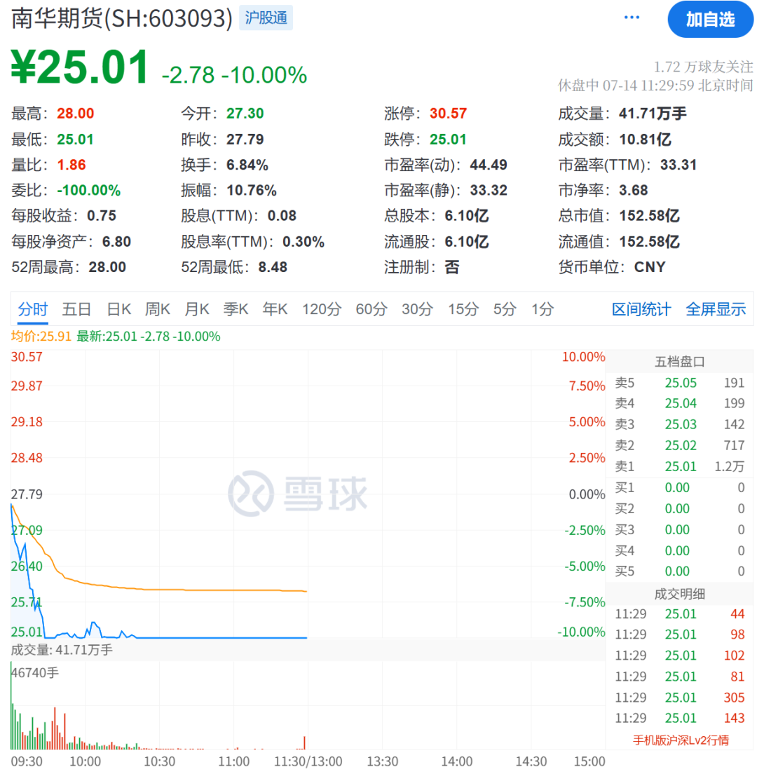This screenshot has height=774, width=757.
Task: Open the three-dot more options menu
Action: [631, 18]
